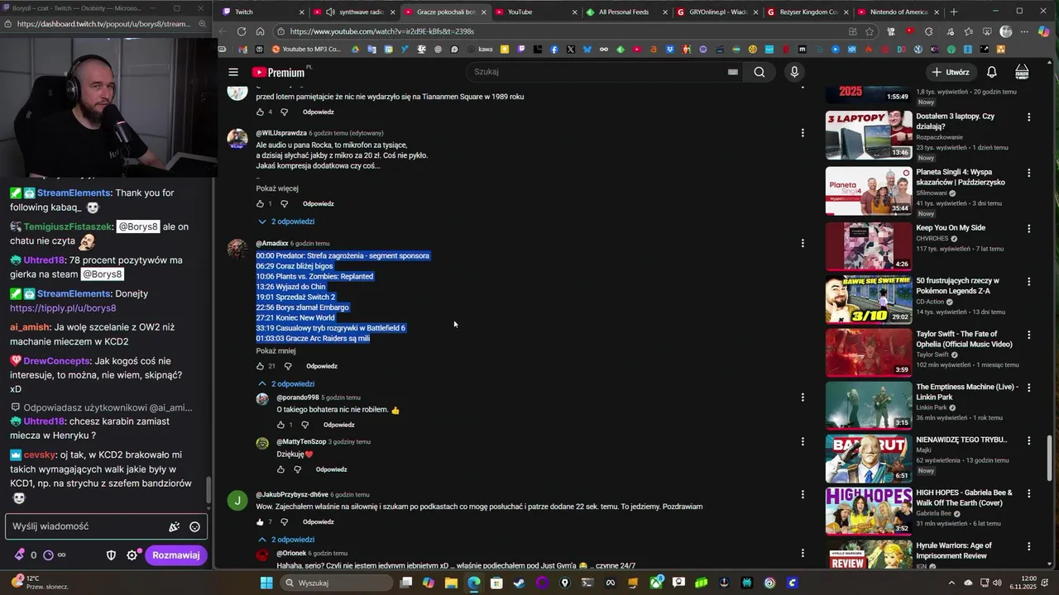Refresh the browser page
The image size is (1059, 595).
tap(242, 31)
